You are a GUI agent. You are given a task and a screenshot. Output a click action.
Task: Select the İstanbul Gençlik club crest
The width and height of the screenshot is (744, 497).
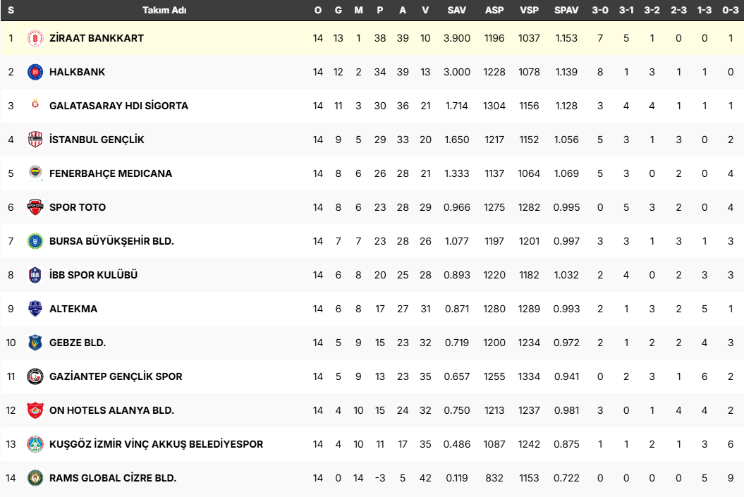[x=35, y=140]
